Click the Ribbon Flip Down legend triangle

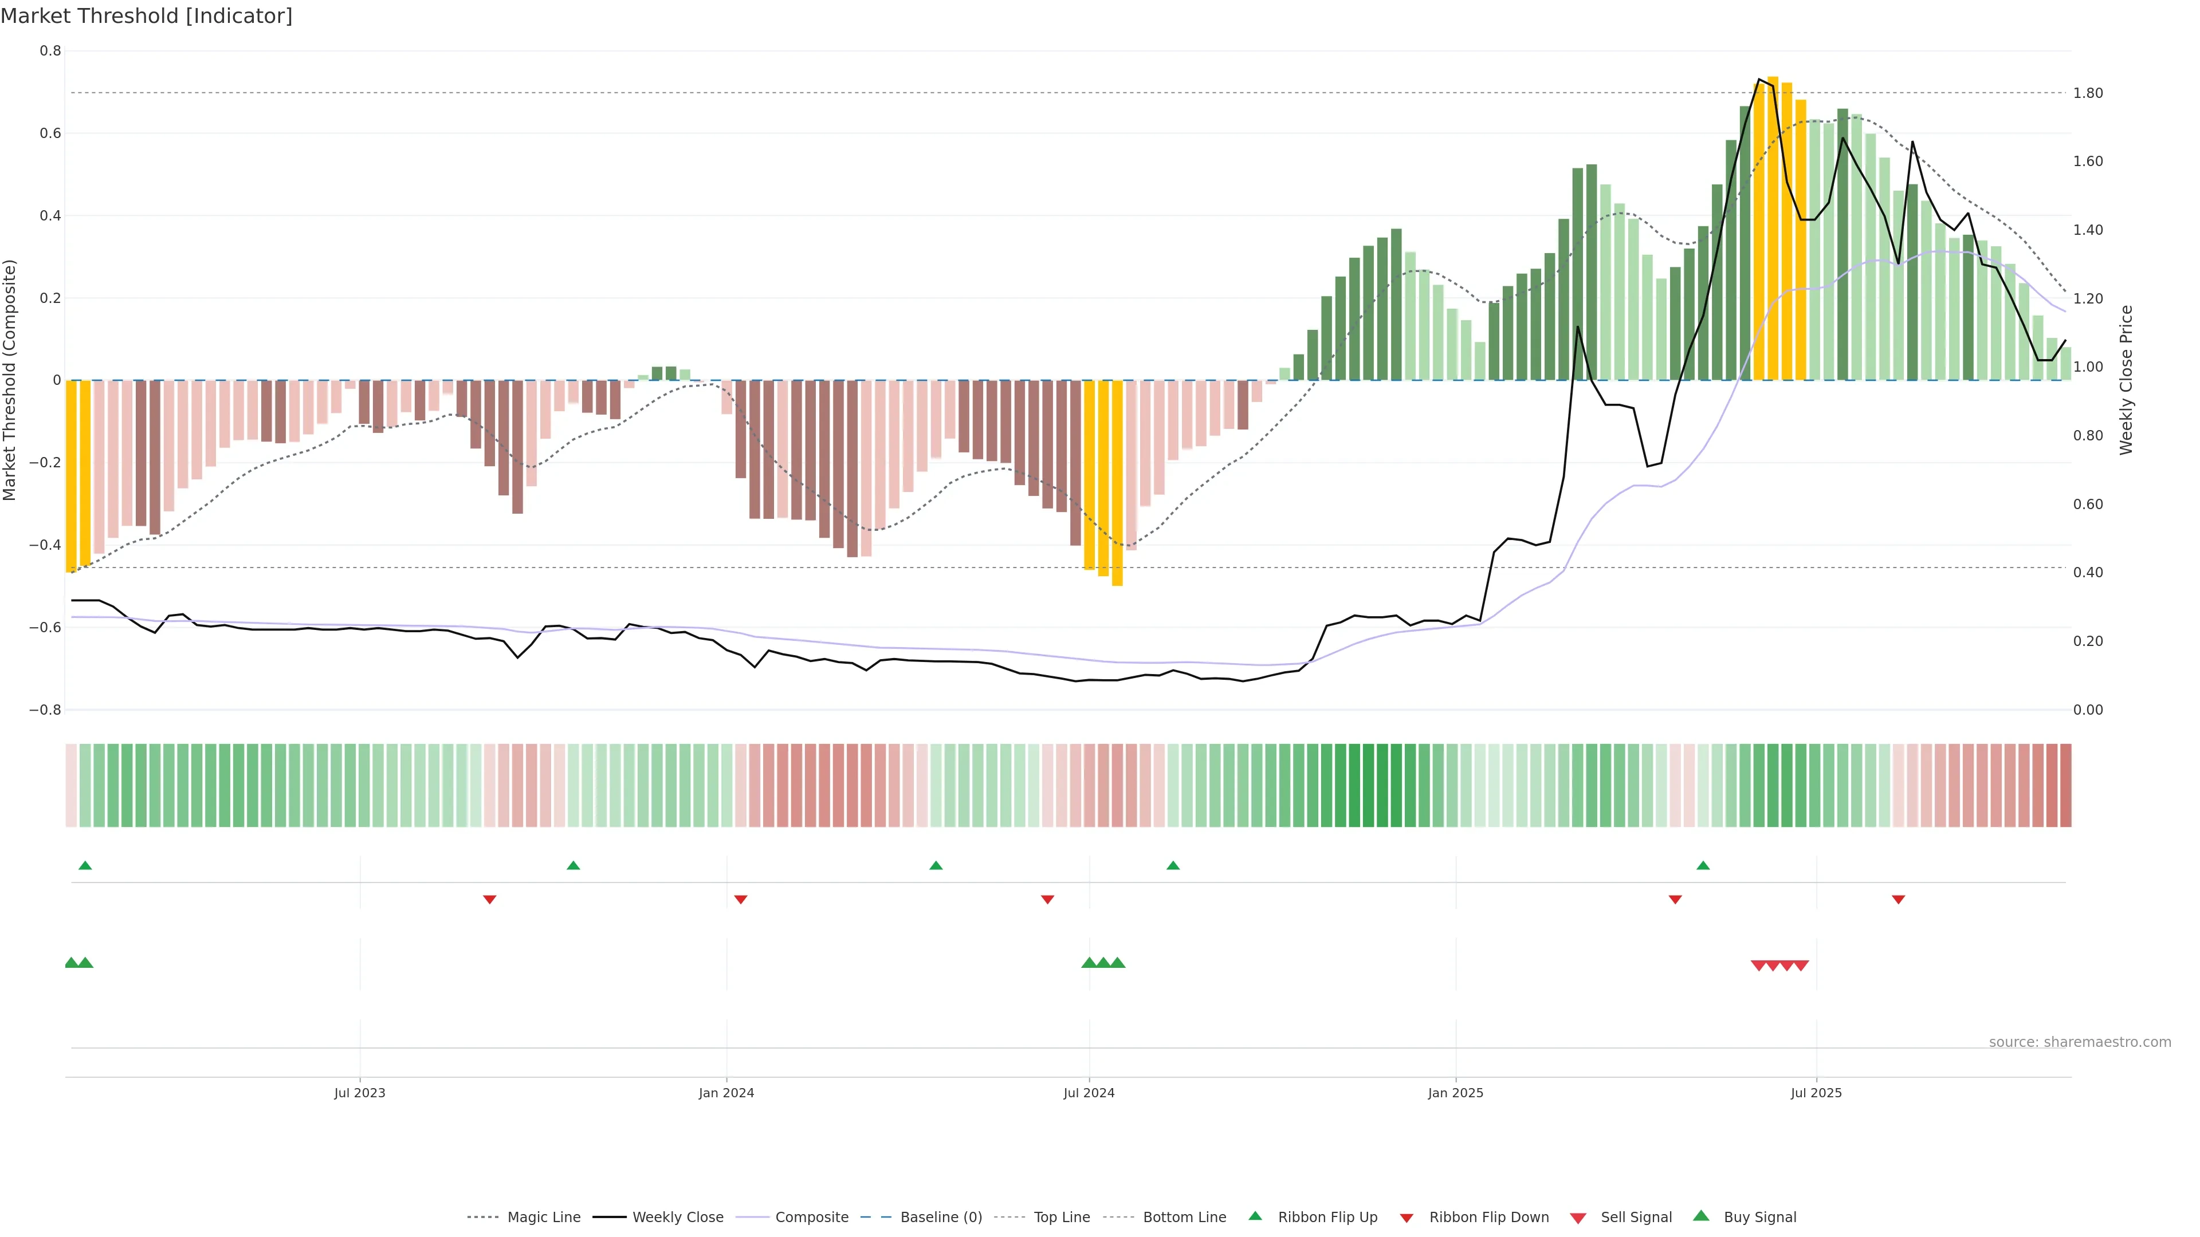[1407, 1218]
